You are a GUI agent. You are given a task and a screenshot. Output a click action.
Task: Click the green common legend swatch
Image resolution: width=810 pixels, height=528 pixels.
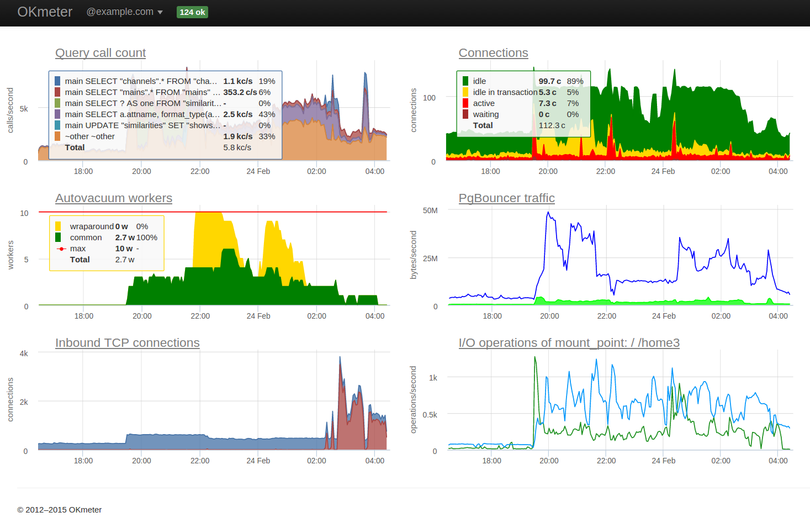tap(58, 237)
